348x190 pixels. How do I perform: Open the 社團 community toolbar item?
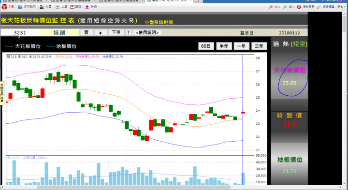coord(45,7)
